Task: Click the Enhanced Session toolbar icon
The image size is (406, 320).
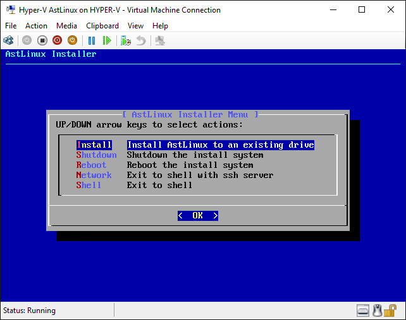Action: pyautogui.click(x=160, y=40)
